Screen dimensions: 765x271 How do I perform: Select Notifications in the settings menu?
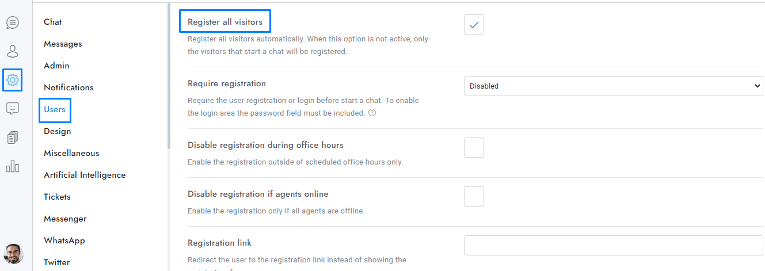tap(68, 87)
